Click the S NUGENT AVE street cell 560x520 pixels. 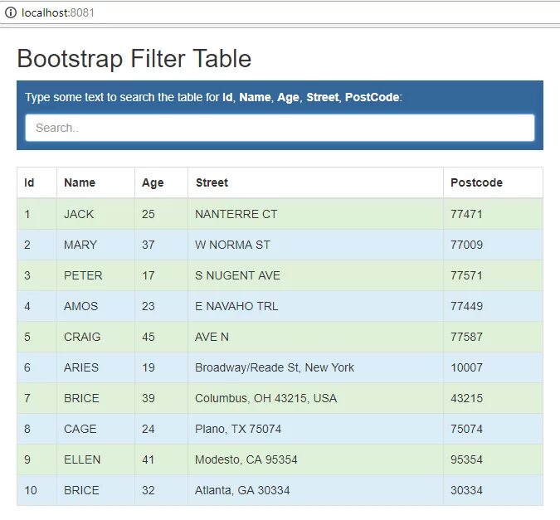tap(237, 275)
